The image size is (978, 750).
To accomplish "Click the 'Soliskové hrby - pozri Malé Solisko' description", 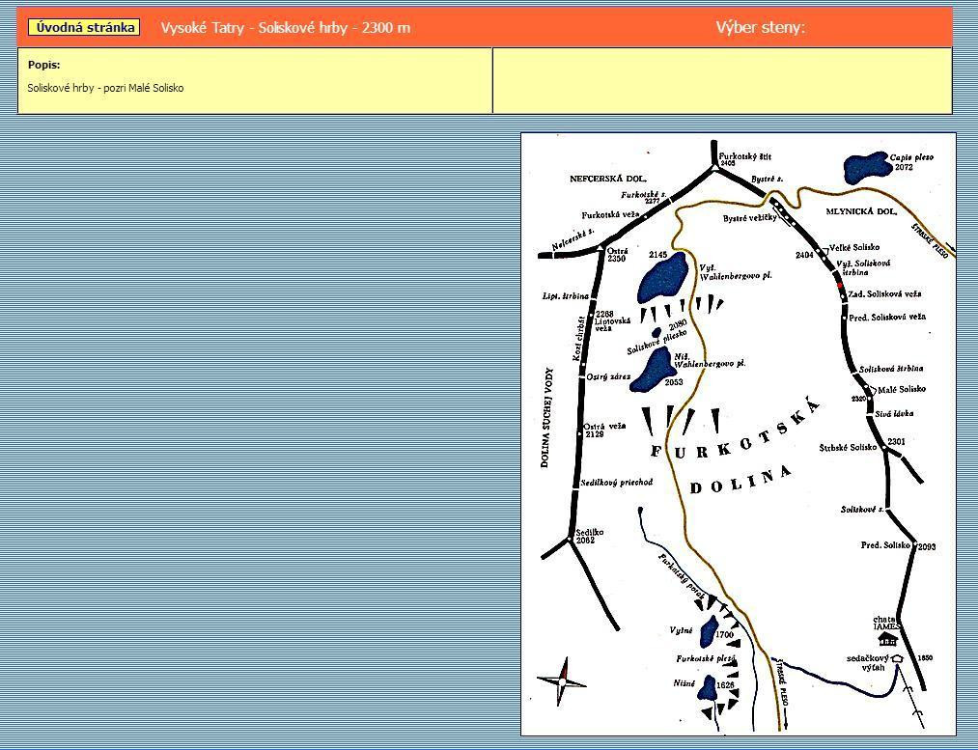I will coord(105,88).
